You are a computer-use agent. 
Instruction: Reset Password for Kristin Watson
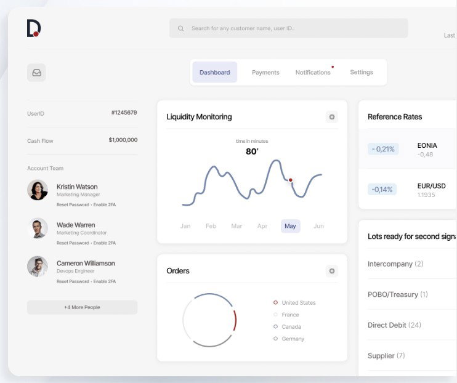[73, 204]
